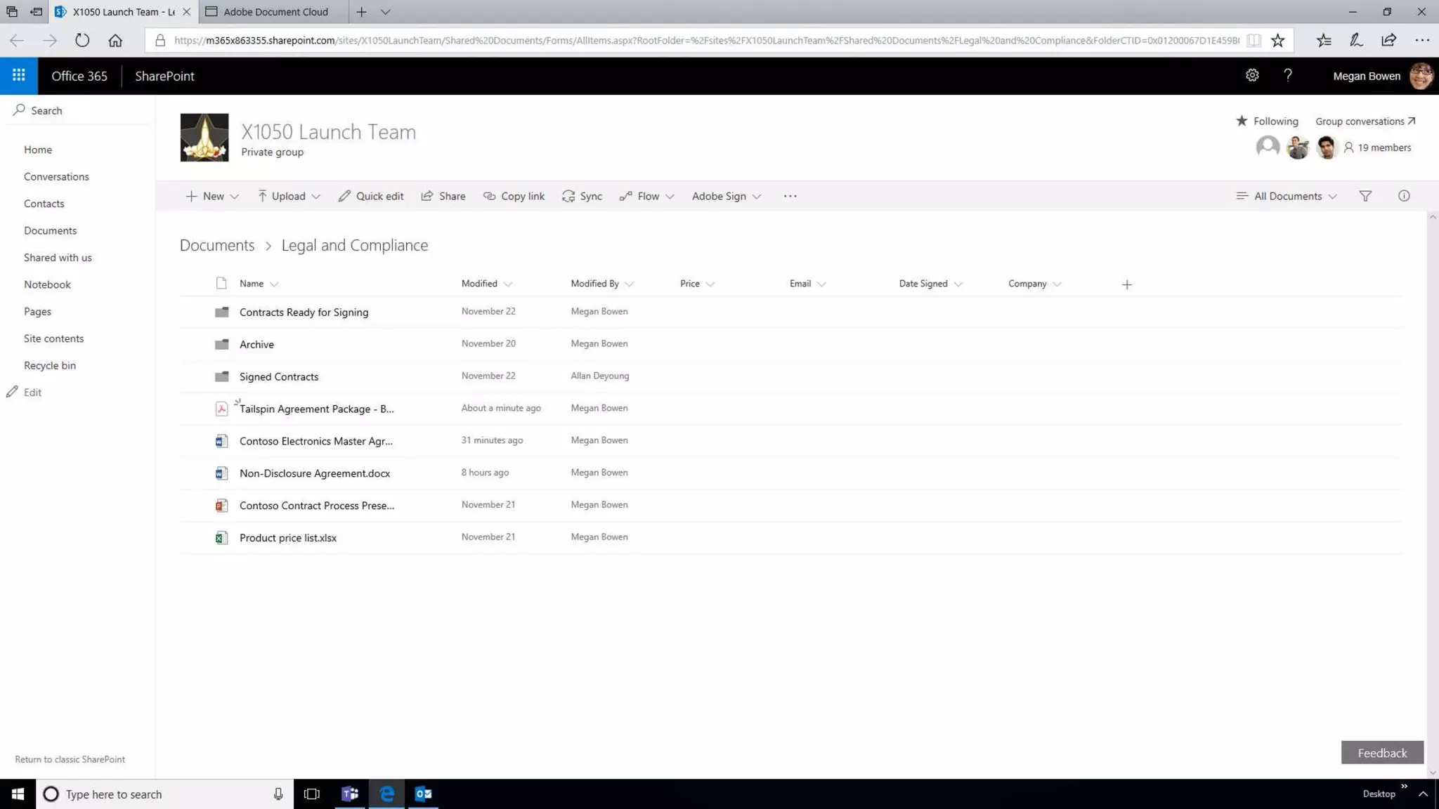The image size is (1439, 809).
Task: Switch to Adobe Document Cloud tab
Action: pyautogui.click(x=275, y=12)
